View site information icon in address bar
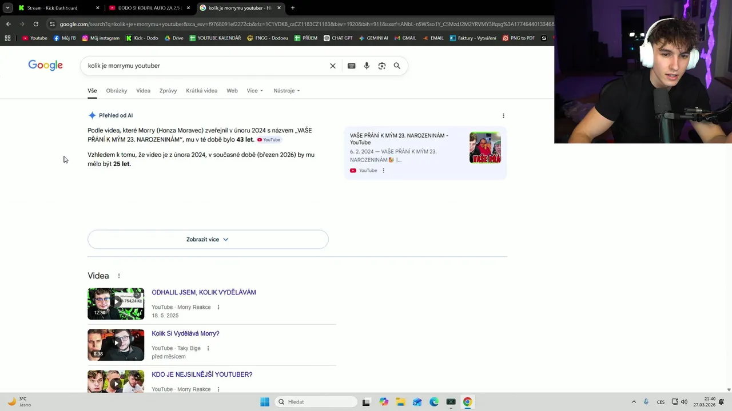Viewport: 732px width, 411px height. tap(52, 24)
